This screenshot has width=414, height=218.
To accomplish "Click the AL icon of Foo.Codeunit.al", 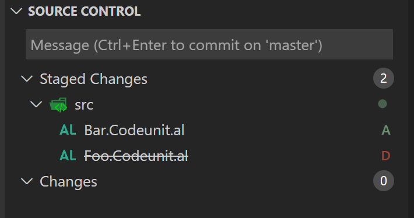I will (68, 156).
